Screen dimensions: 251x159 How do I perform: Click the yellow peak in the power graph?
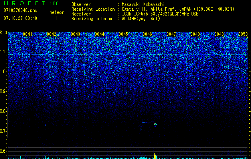point(155,156)
